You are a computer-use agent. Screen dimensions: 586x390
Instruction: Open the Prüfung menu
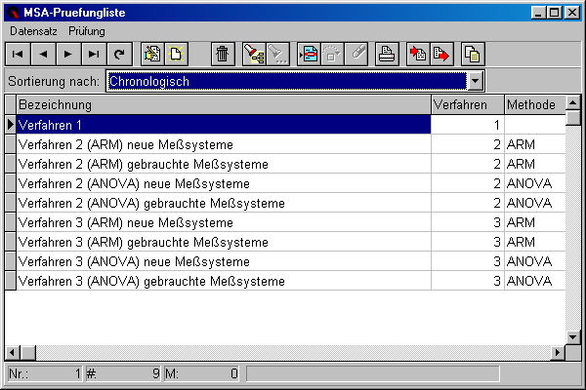(x=86, y=31)
